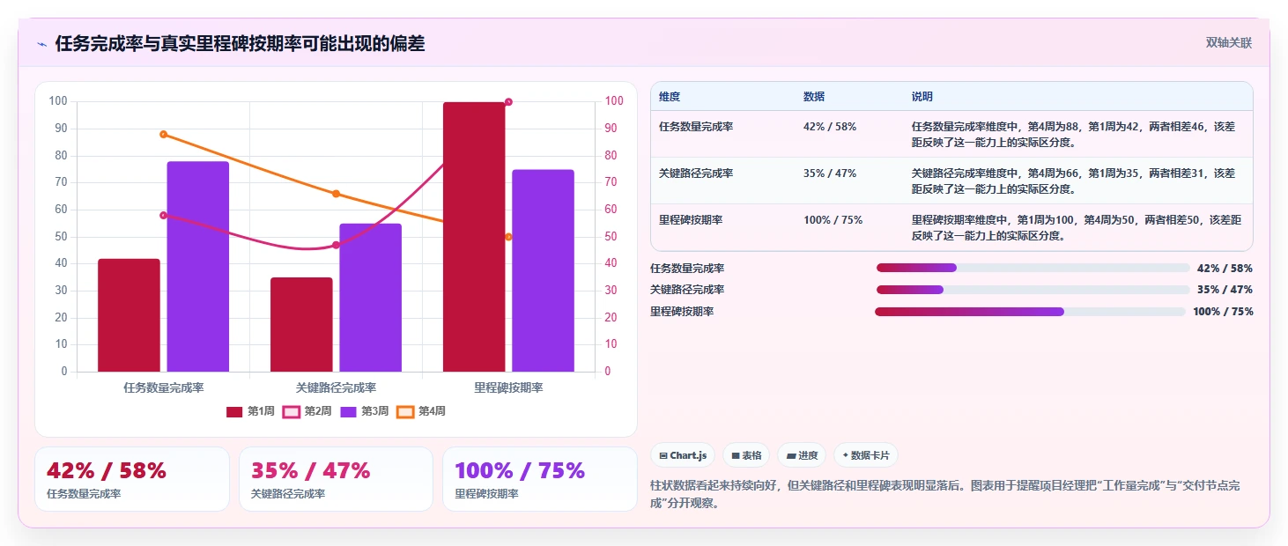Image resolution: width=1288 pixels, height=546 pixels.
Task: Click the orange line point at 50
Action: (508, 237)
